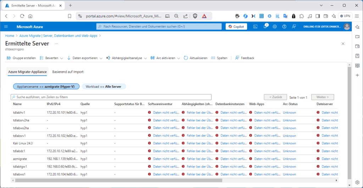Click the Azure portal search box

click(159, 26)
